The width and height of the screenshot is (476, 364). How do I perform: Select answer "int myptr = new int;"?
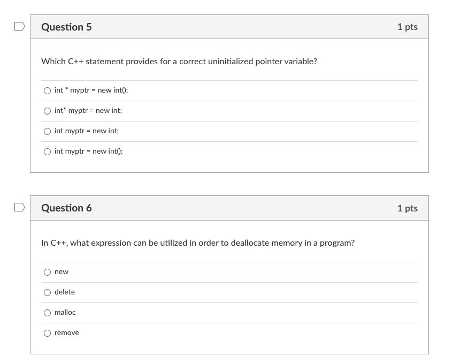[48, 131]
